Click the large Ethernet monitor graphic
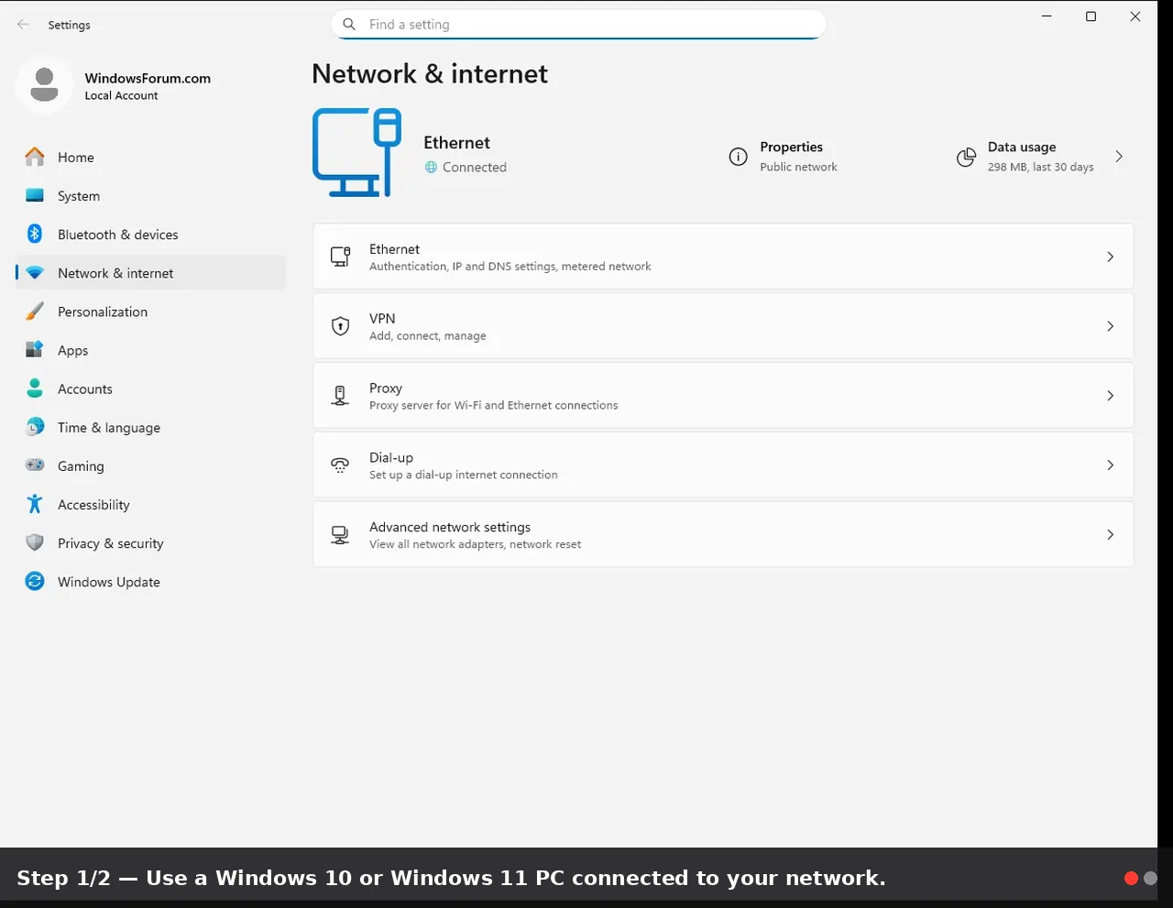The image size is (1173, 908). point(357,152)
